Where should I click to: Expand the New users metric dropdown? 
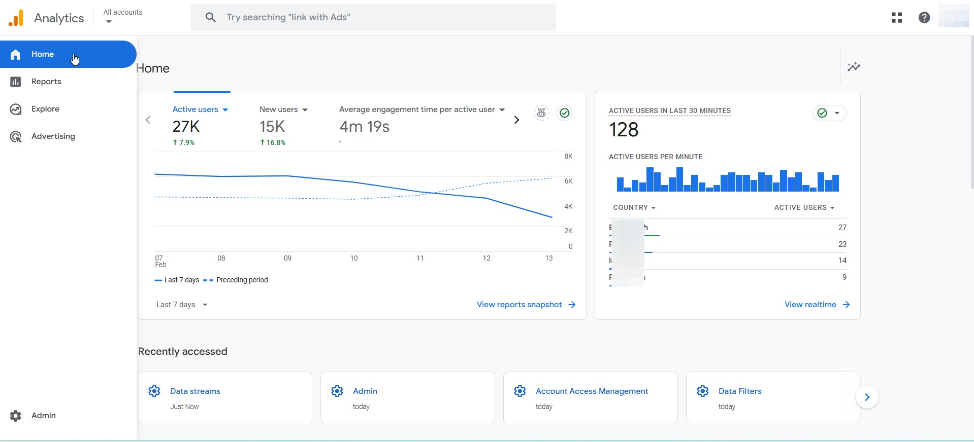point(305,110)
